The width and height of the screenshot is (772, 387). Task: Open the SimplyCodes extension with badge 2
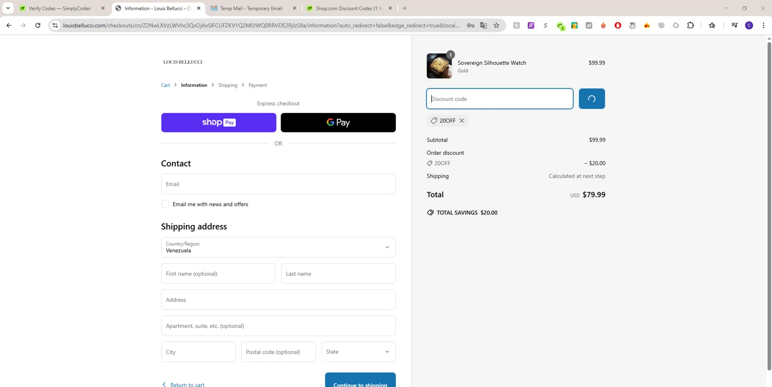[x=560, y=26]
